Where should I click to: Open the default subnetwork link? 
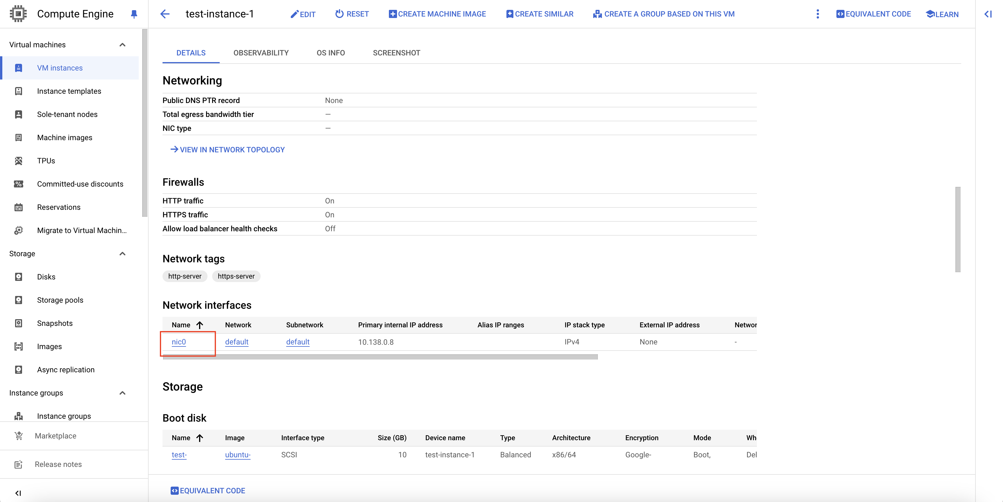click(298, 342)
